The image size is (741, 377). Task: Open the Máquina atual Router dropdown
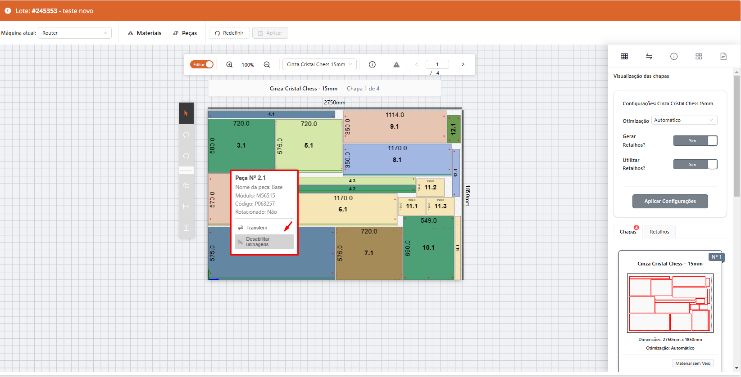coord(75,33)
